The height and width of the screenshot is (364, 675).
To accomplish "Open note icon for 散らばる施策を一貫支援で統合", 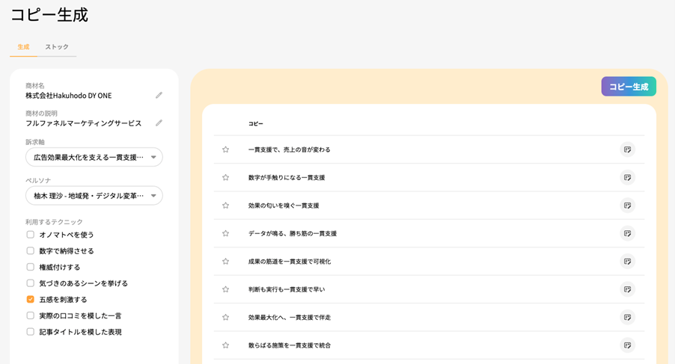I will 627,345.
